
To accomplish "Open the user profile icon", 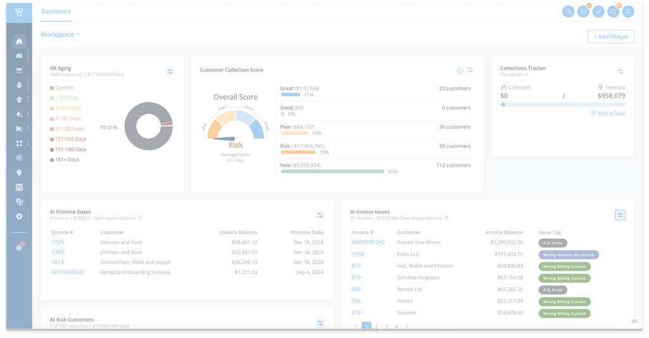I will 628,11.
